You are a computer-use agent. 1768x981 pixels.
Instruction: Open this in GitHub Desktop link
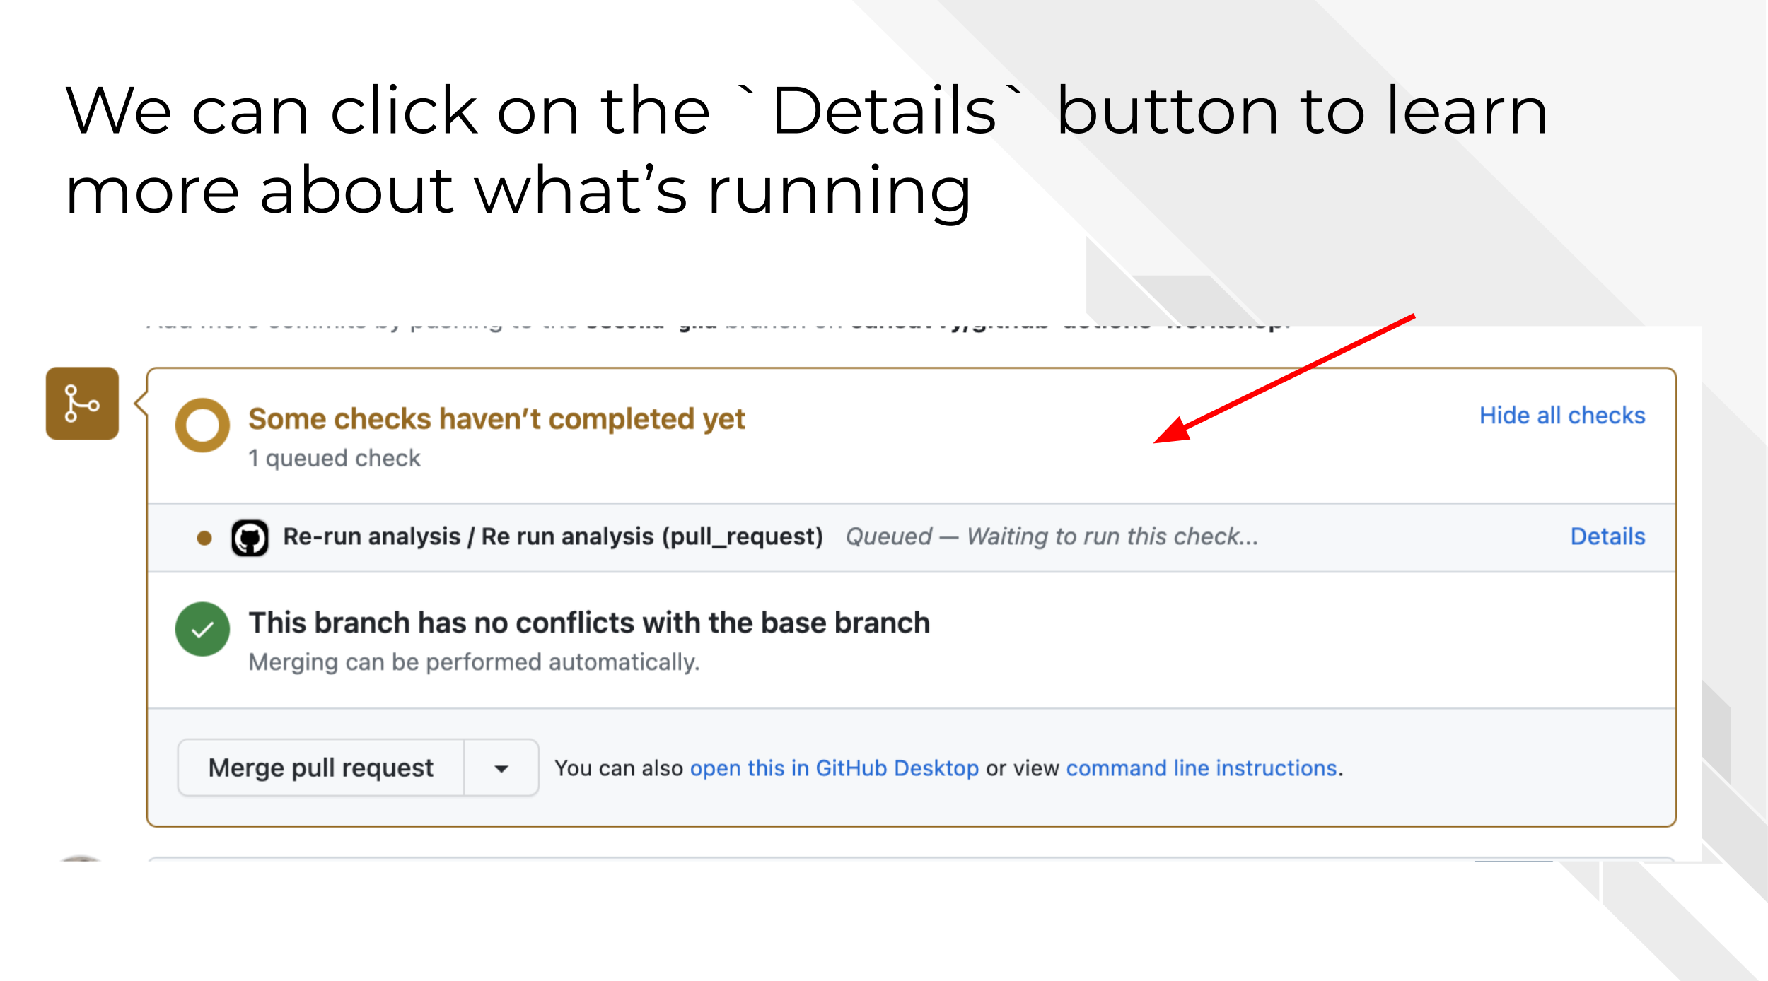[834, 768]
